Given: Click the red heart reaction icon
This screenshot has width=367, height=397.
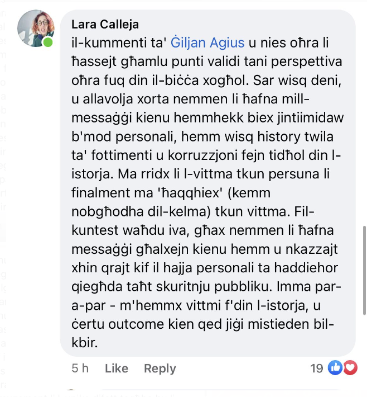Looking at the screenshot, I should tap(350, 367).
